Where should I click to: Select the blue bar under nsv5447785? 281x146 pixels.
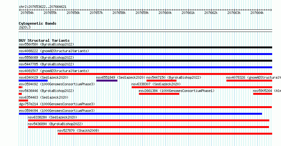[145, 67]
